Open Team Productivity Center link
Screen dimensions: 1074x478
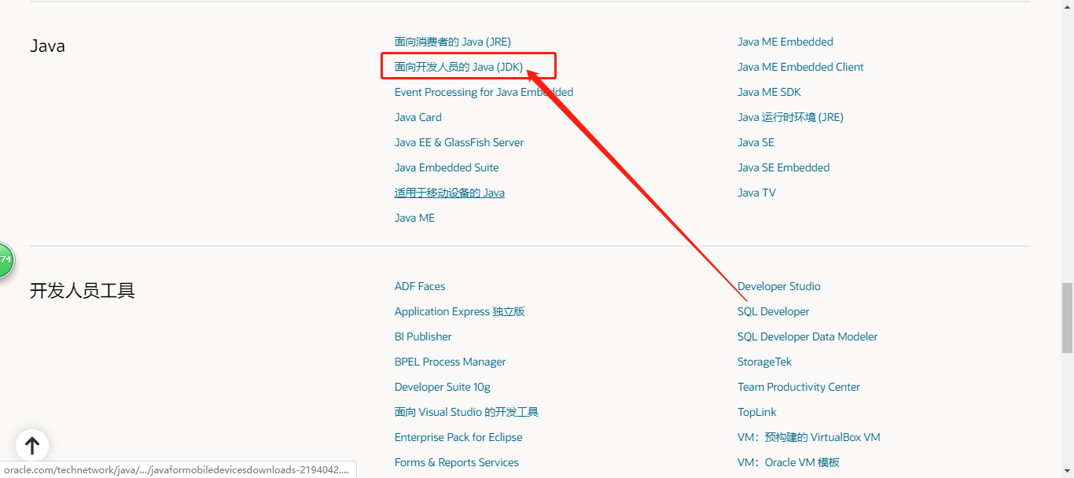(x=799, y=387)
